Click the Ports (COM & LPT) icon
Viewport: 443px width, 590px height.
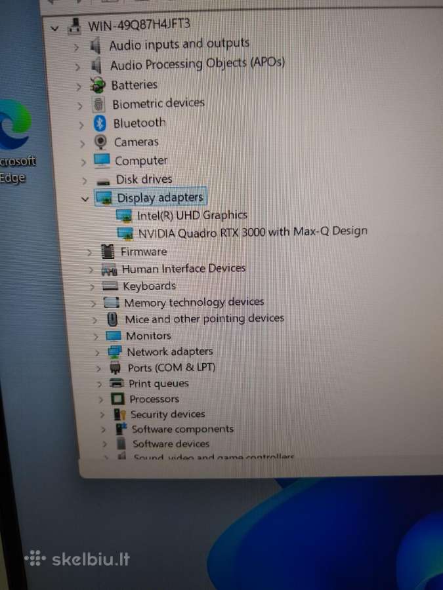pyautogui.click(x=116, y=368)
